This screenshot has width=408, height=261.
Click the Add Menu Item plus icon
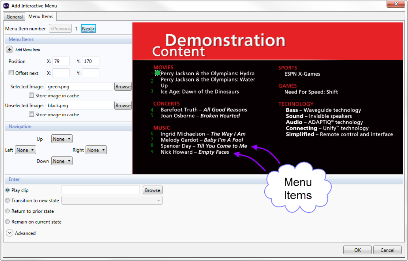point(9,50)
